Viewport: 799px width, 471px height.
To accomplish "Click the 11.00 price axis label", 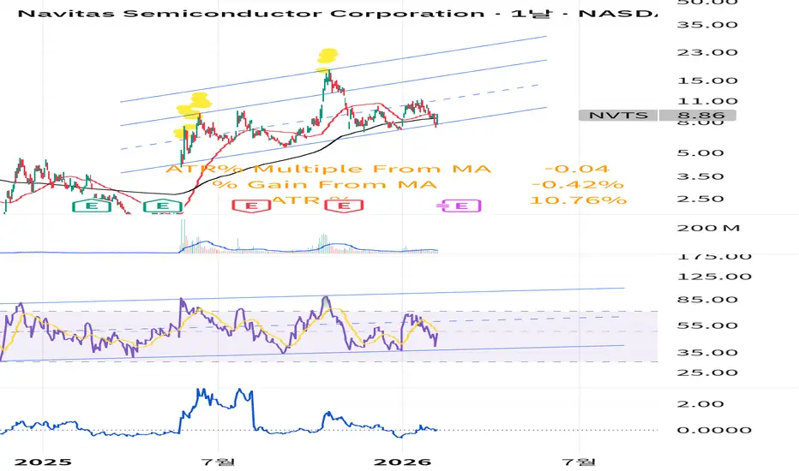I will click(707, 101).
